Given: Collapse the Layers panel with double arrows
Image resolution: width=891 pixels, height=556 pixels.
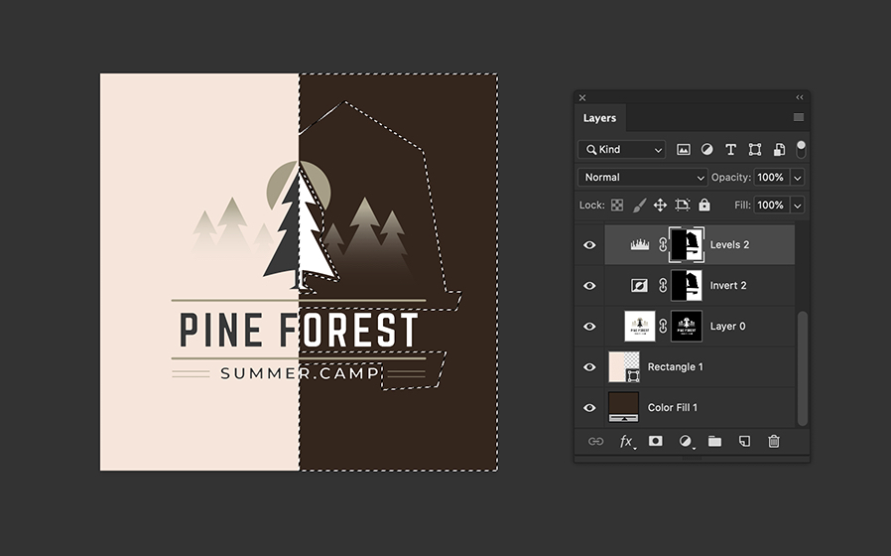Looking at the screenshot, I should click(800, 97).
